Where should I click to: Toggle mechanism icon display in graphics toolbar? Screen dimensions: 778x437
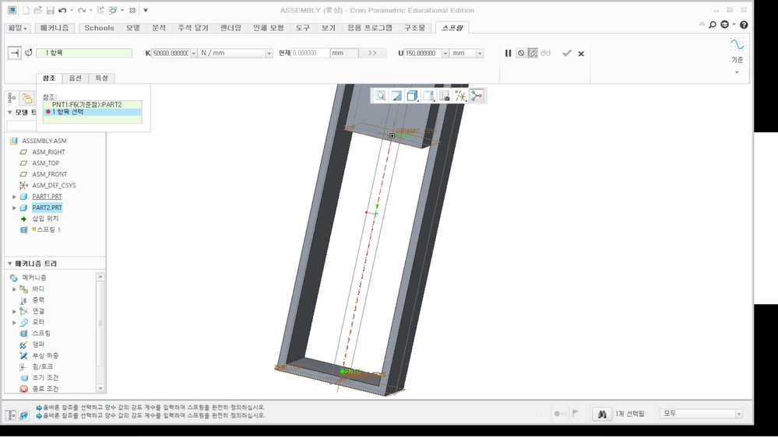click(477, 96)
